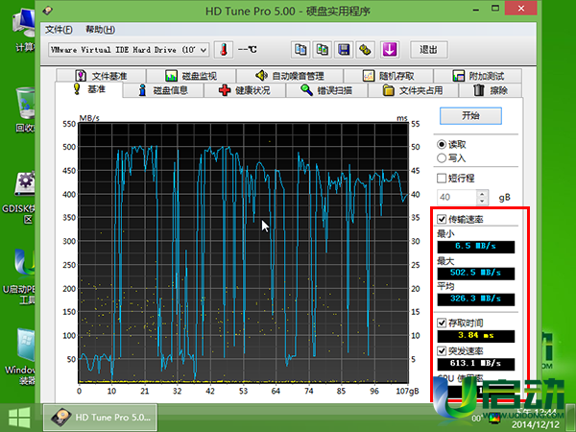
Task: Click the 613.1 MB/s burst rate value
Action: (476, 364)
